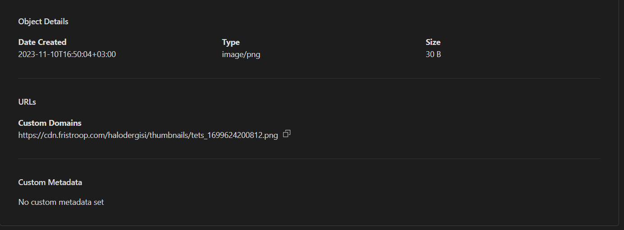Image resolution: width=624 pixels, height=230 pixels.
Task: Click the Object Details heading
Action: pos(43,22)
